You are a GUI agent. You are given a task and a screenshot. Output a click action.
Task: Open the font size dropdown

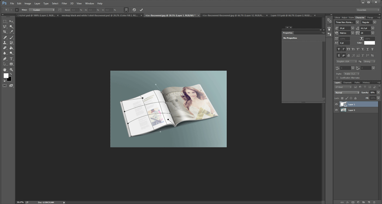352,28
